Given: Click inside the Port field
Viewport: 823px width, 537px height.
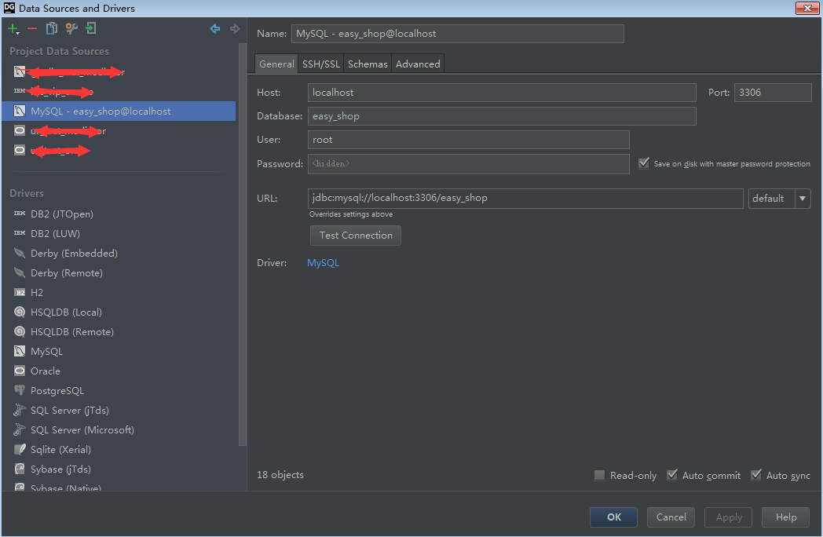Looking at the screenshot, I should point(772,92).
